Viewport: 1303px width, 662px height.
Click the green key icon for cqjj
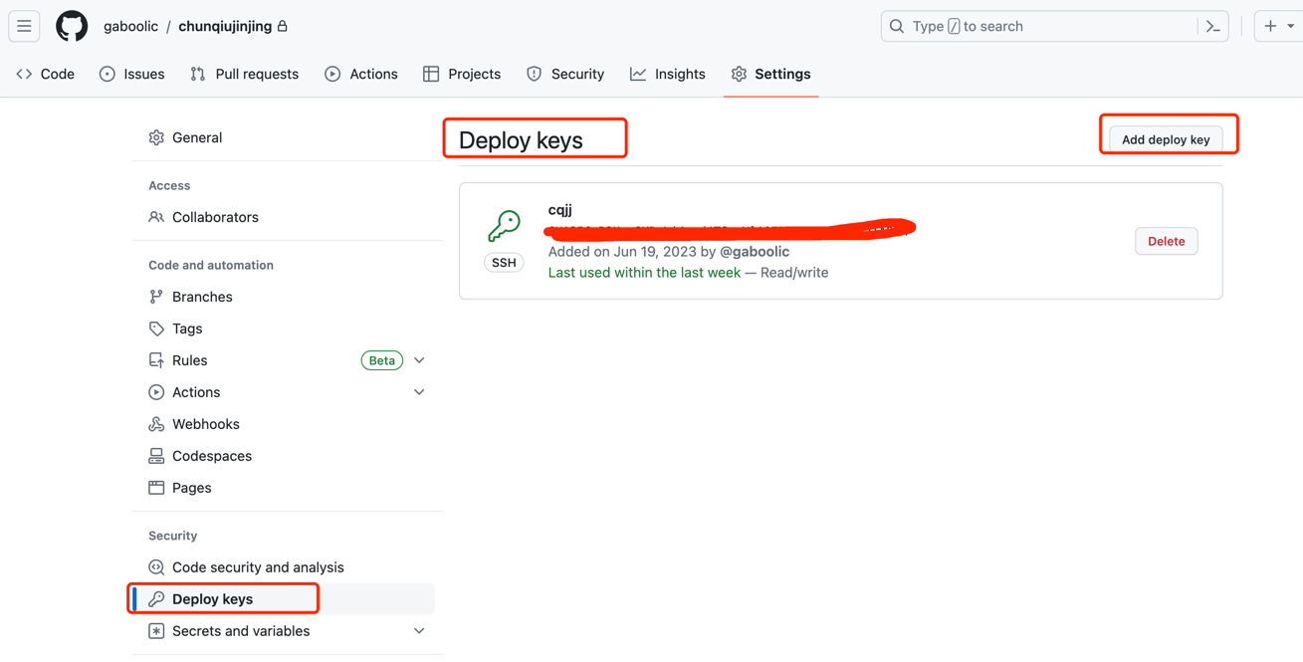(x=504, y=226)
